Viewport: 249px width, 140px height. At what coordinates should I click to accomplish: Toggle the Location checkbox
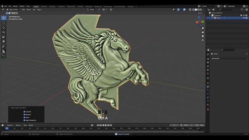[x=24, y=112]
